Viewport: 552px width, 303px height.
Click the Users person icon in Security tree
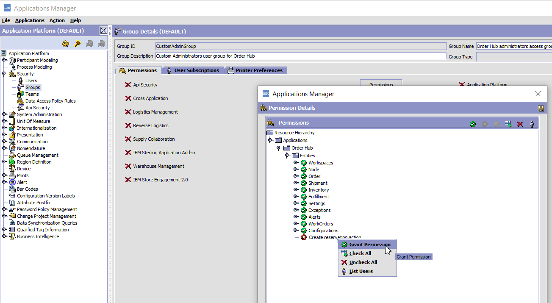20,81
